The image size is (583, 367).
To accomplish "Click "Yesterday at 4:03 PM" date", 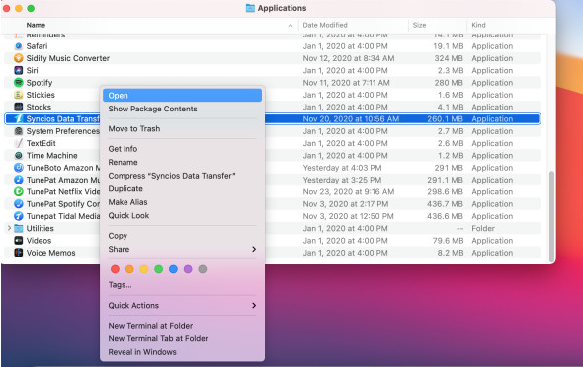I will pos(342,168).
